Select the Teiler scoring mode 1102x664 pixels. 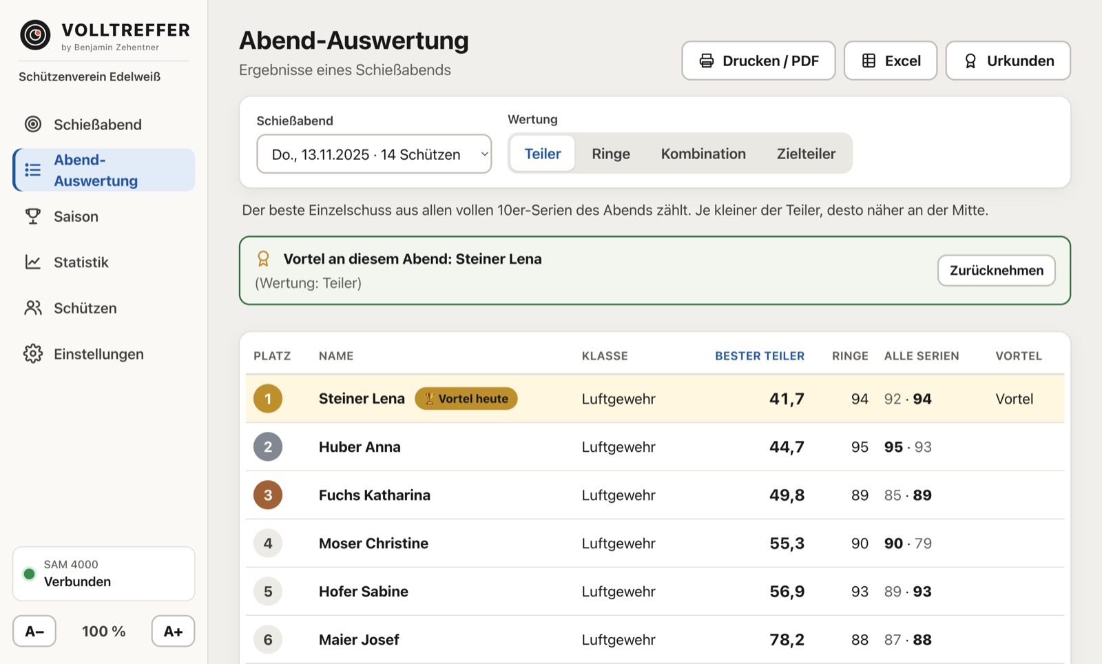543,154
